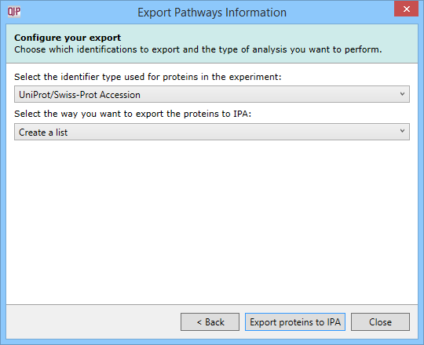Click 'Export proteins to IPA' button
The height and width of the screenshot is (345, 424).
point(295,321)
